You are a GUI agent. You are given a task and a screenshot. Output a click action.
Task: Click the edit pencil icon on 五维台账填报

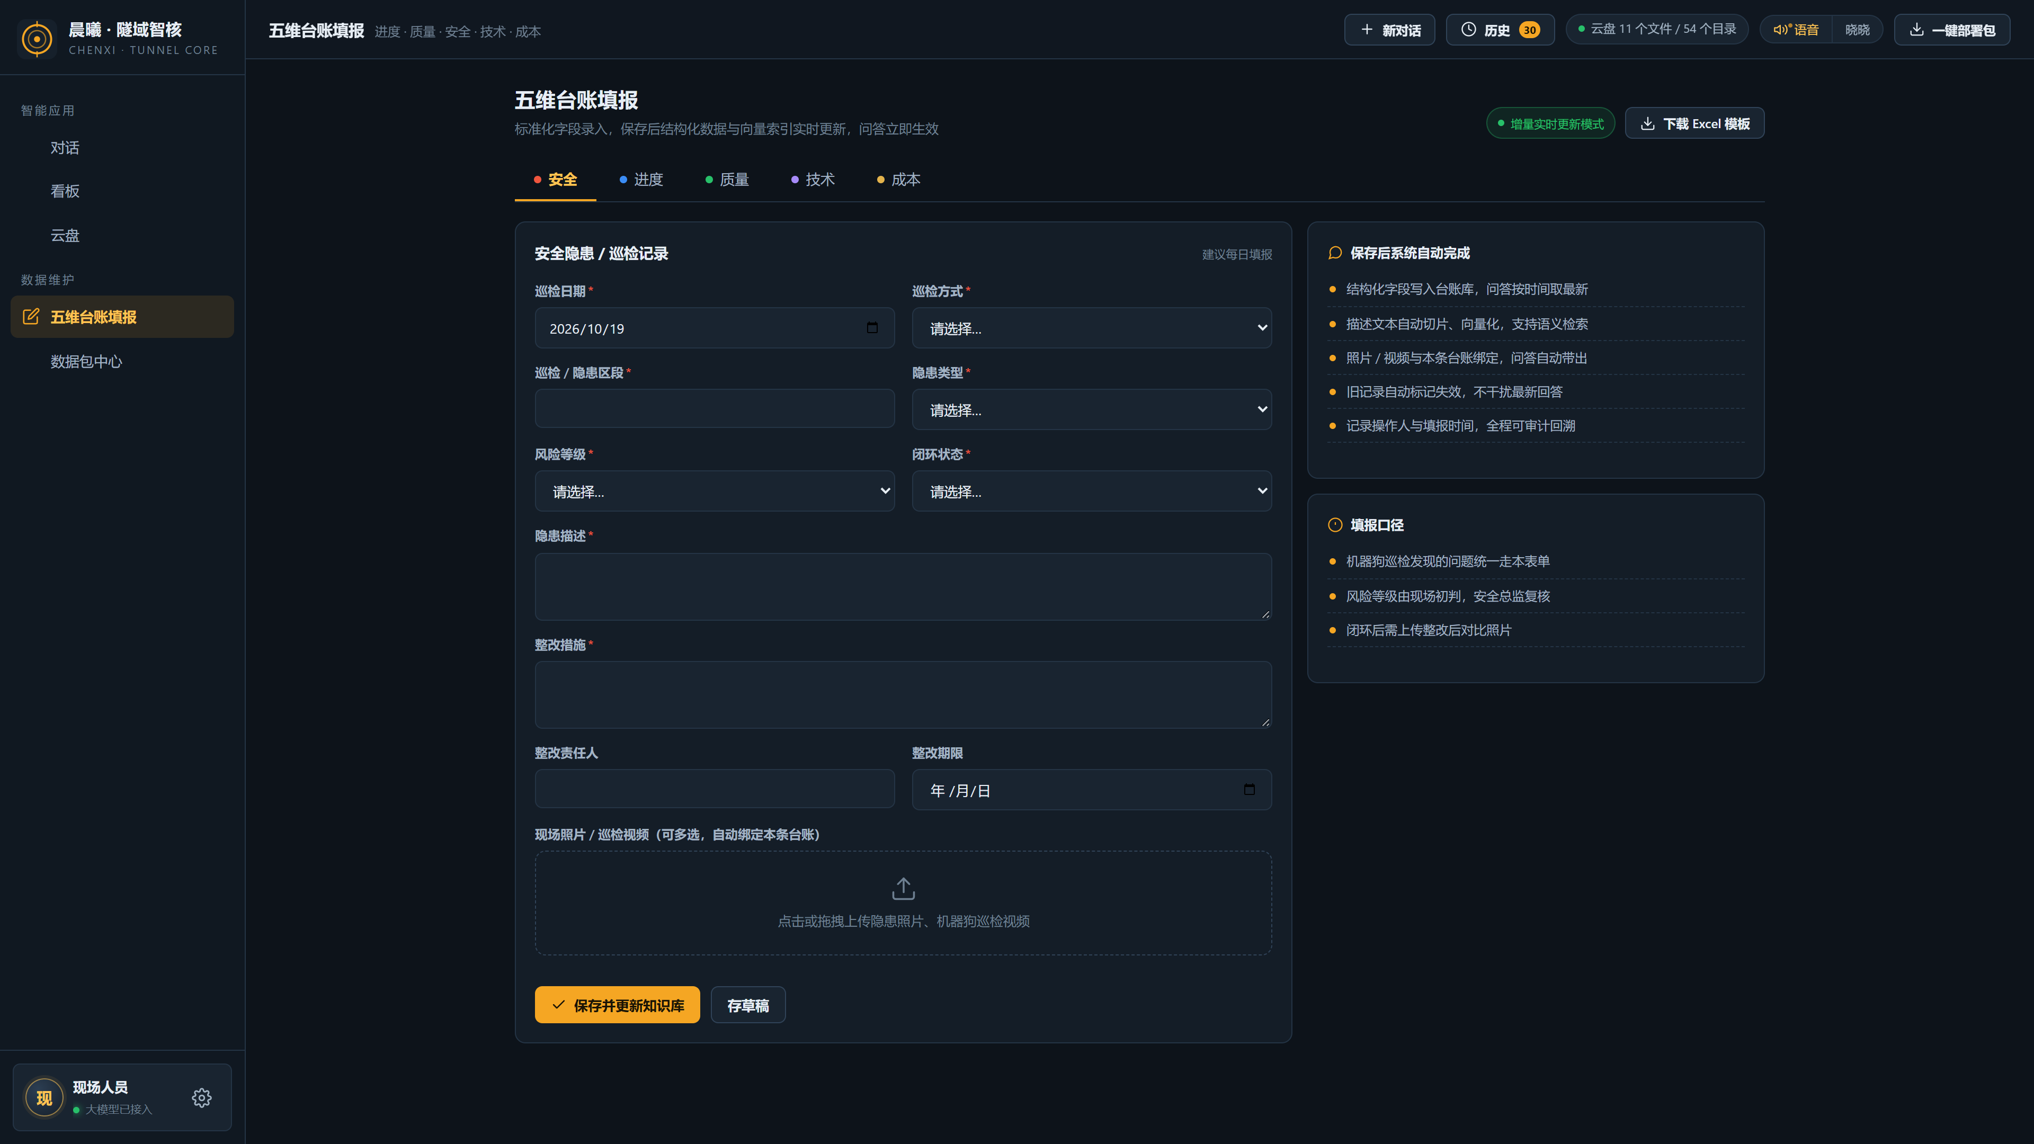click(31, 317)
